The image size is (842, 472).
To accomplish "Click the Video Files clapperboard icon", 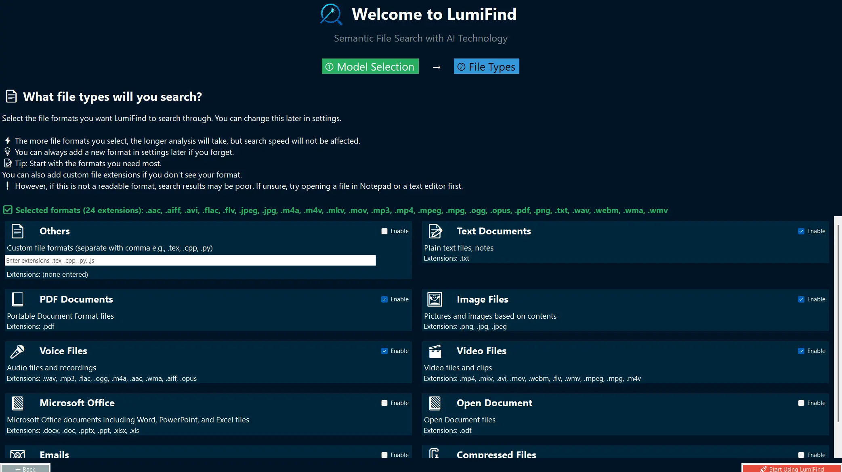I will click(435, 351).
